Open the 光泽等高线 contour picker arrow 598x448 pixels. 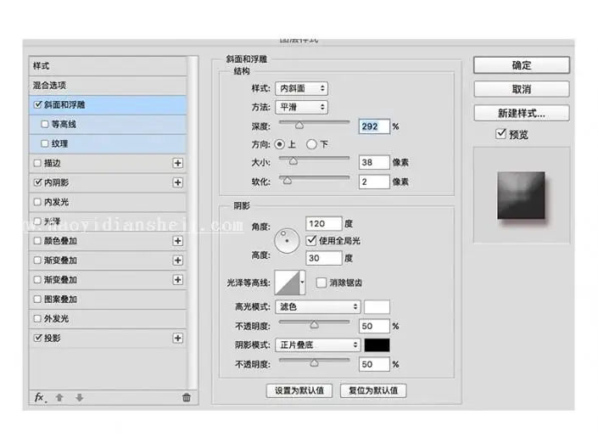coord(303,283)
